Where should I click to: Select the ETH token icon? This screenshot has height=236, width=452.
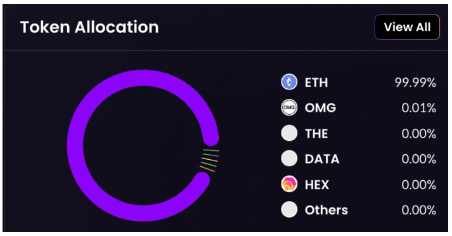click(289, 82)
